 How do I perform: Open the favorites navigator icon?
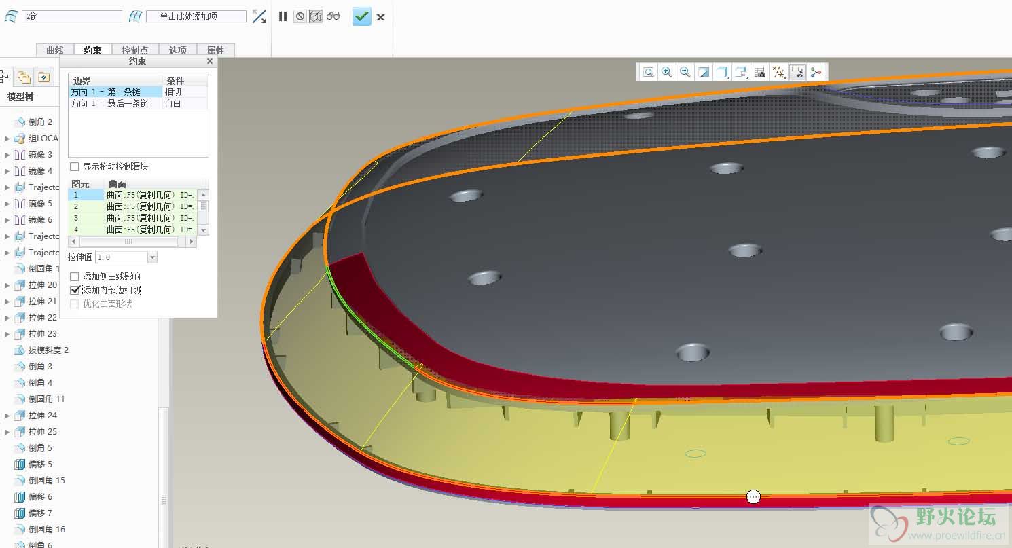tap(43, 77)
